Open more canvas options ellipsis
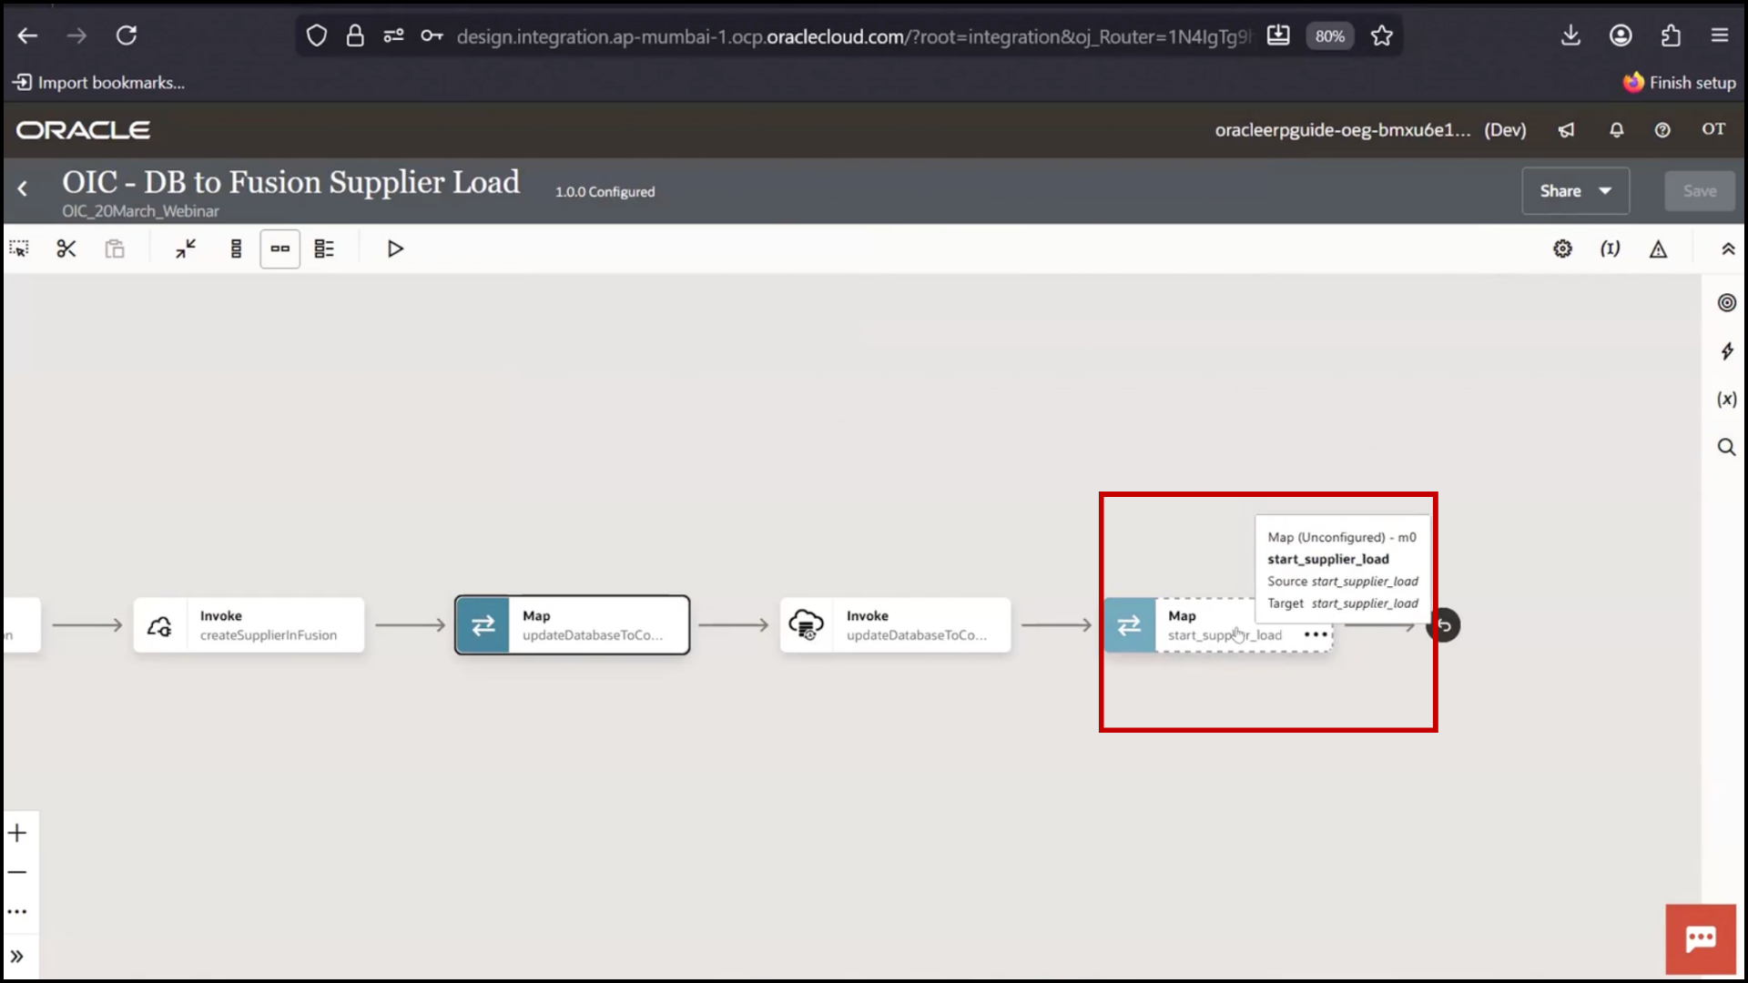 click(17, 911)
